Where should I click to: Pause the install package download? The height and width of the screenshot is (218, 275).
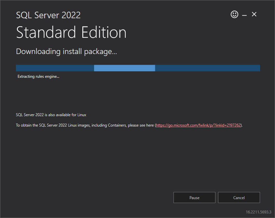coord(194,198)
